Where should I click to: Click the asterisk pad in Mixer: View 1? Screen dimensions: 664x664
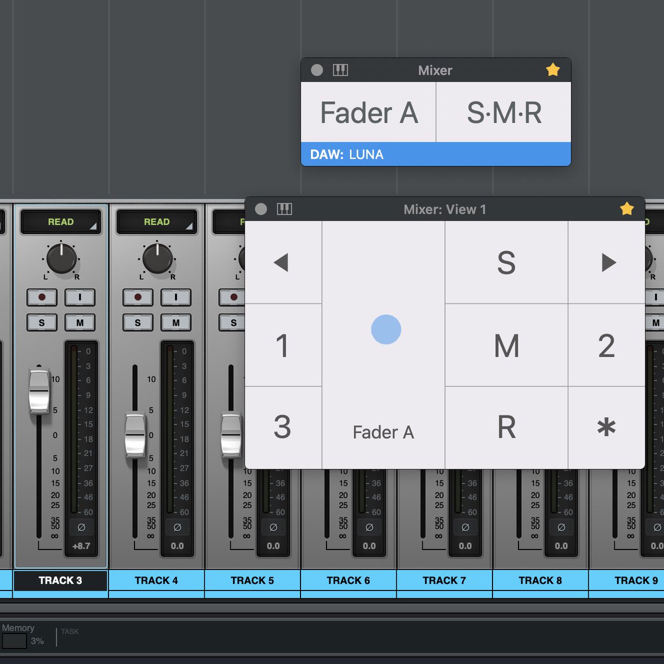coord(607,427)
